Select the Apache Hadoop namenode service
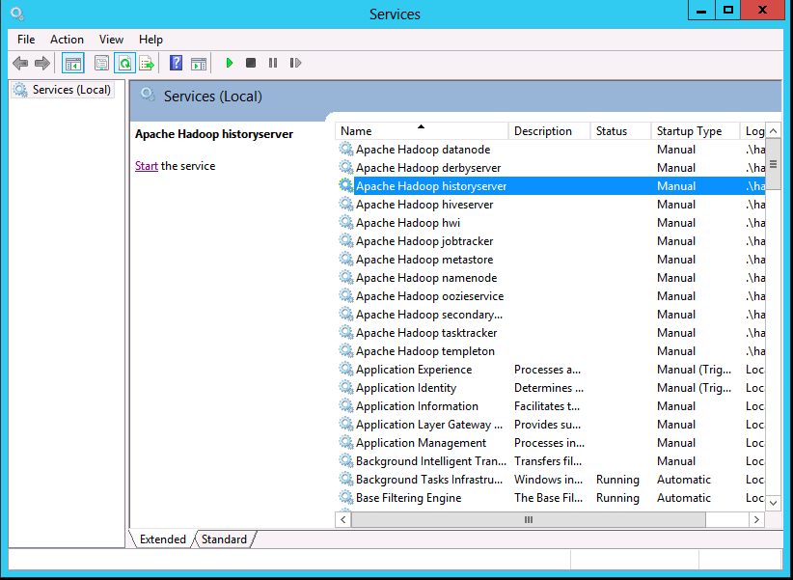This screenshot has width=793, height=580. click(x=426, y=278)
